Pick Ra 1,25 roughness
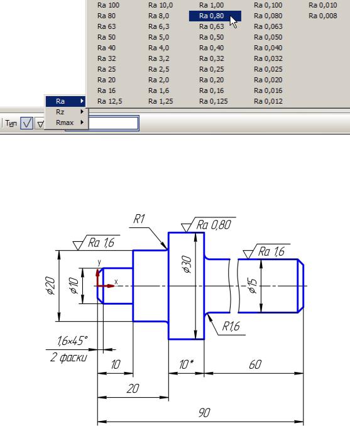The width and height of the screenshot is (350, 426). coord(161,101)
